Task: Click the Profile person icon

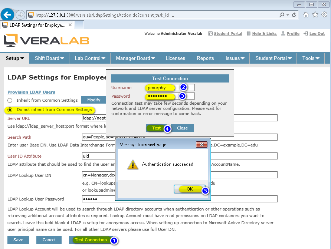Action: 283,33
